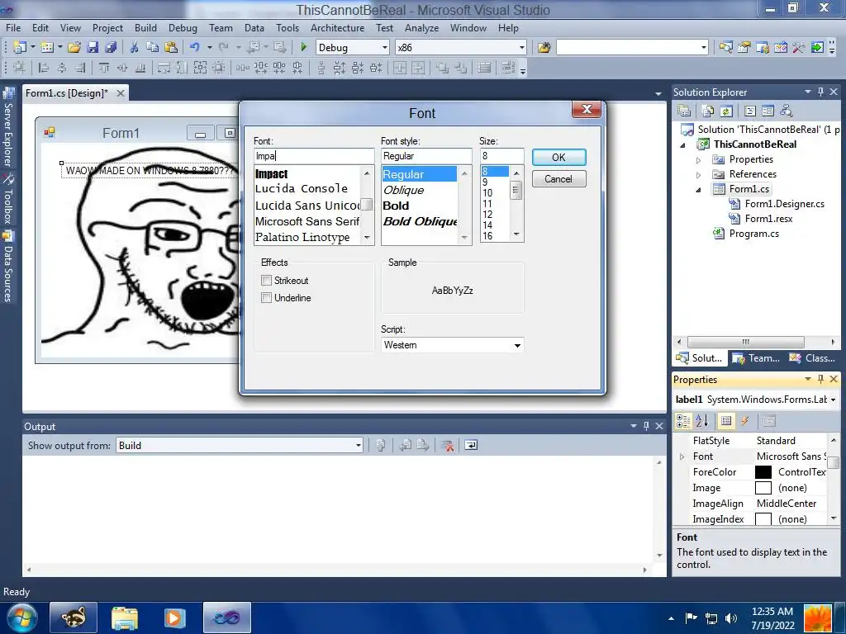The height and width of the screenshot is (634, 846).
Task: Click the Cut scissors icon
Action: point(135,47)
